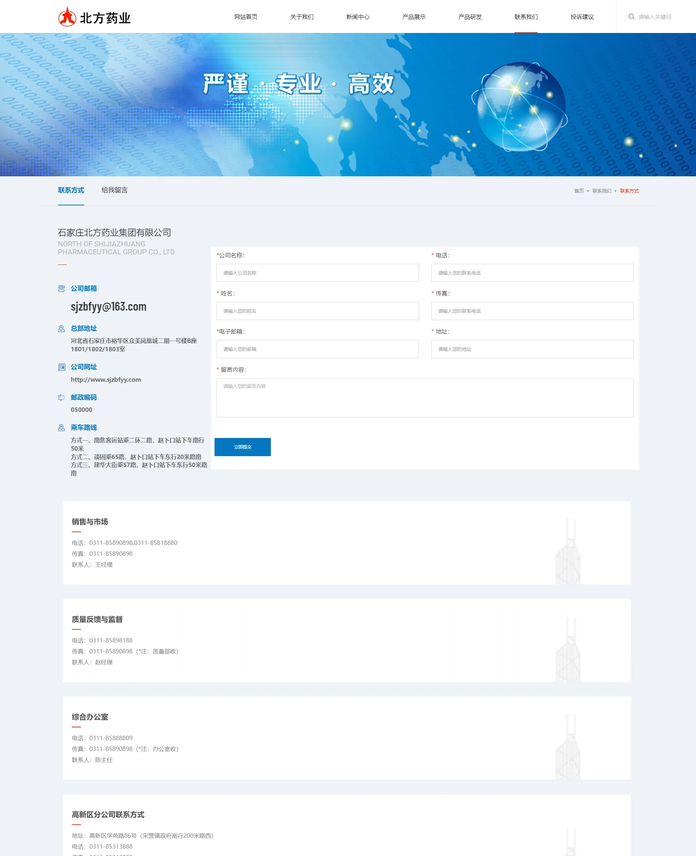
Task: Open 产品展示 navigation item
Action: [x=414, y=17]
